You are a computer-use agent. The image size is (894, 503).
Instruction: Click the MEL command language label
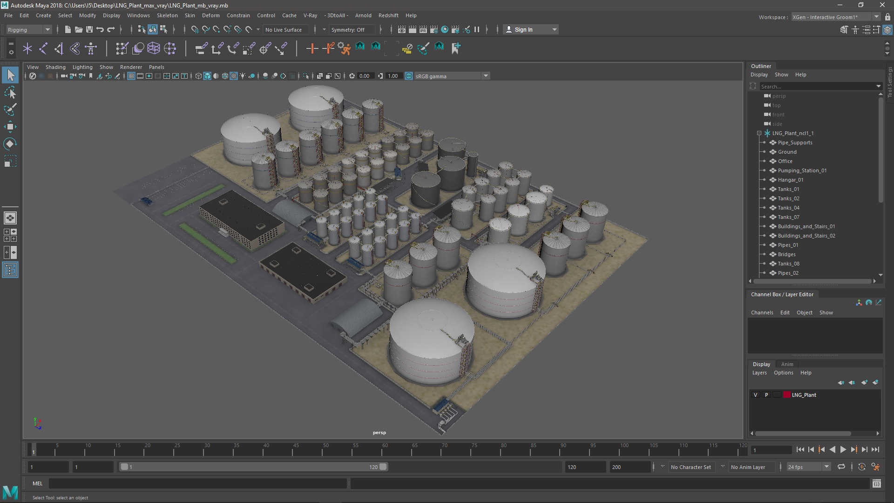[x=37, y=483]
